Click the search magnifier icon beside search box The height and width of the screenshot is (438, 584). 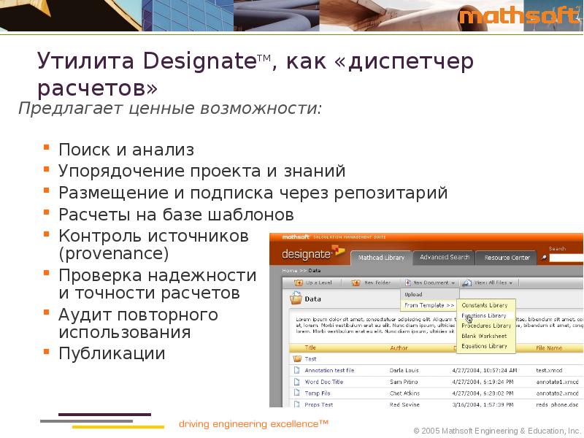click(x=545, y=258)
